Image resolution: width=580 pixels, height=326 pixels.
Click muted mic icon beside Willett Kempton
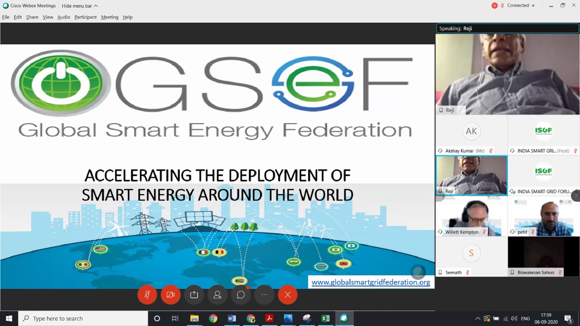(x=484, y=232)
